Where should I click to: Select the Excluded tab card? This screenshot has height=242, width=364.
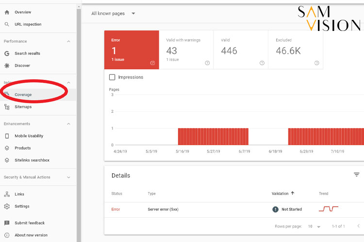pyautogui.click(x=296, y=50)
